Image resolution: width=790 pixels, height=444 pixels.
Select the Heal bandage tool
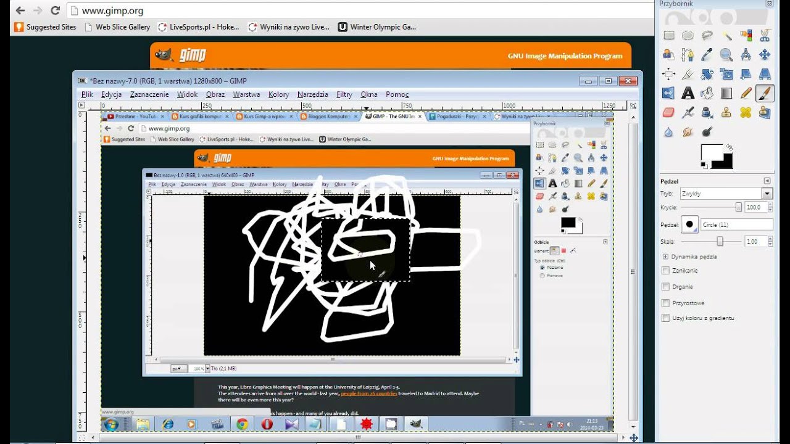click(x=746, y=112)
